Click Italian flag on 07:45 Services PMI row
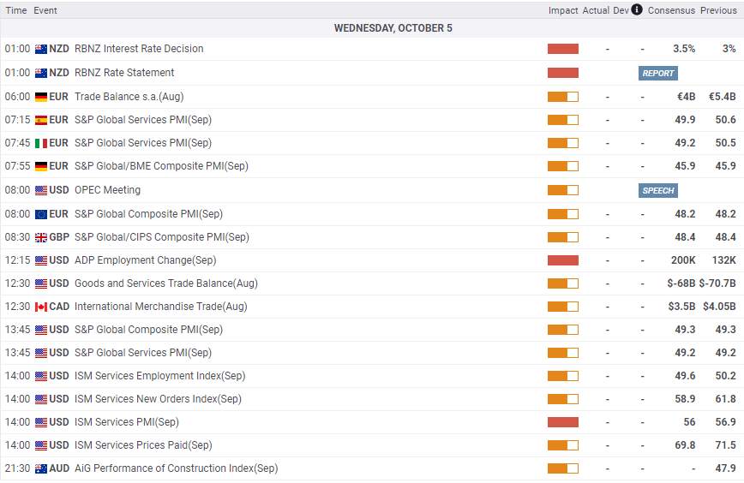This screenshot has width=744, height=483. click(41, 143)
